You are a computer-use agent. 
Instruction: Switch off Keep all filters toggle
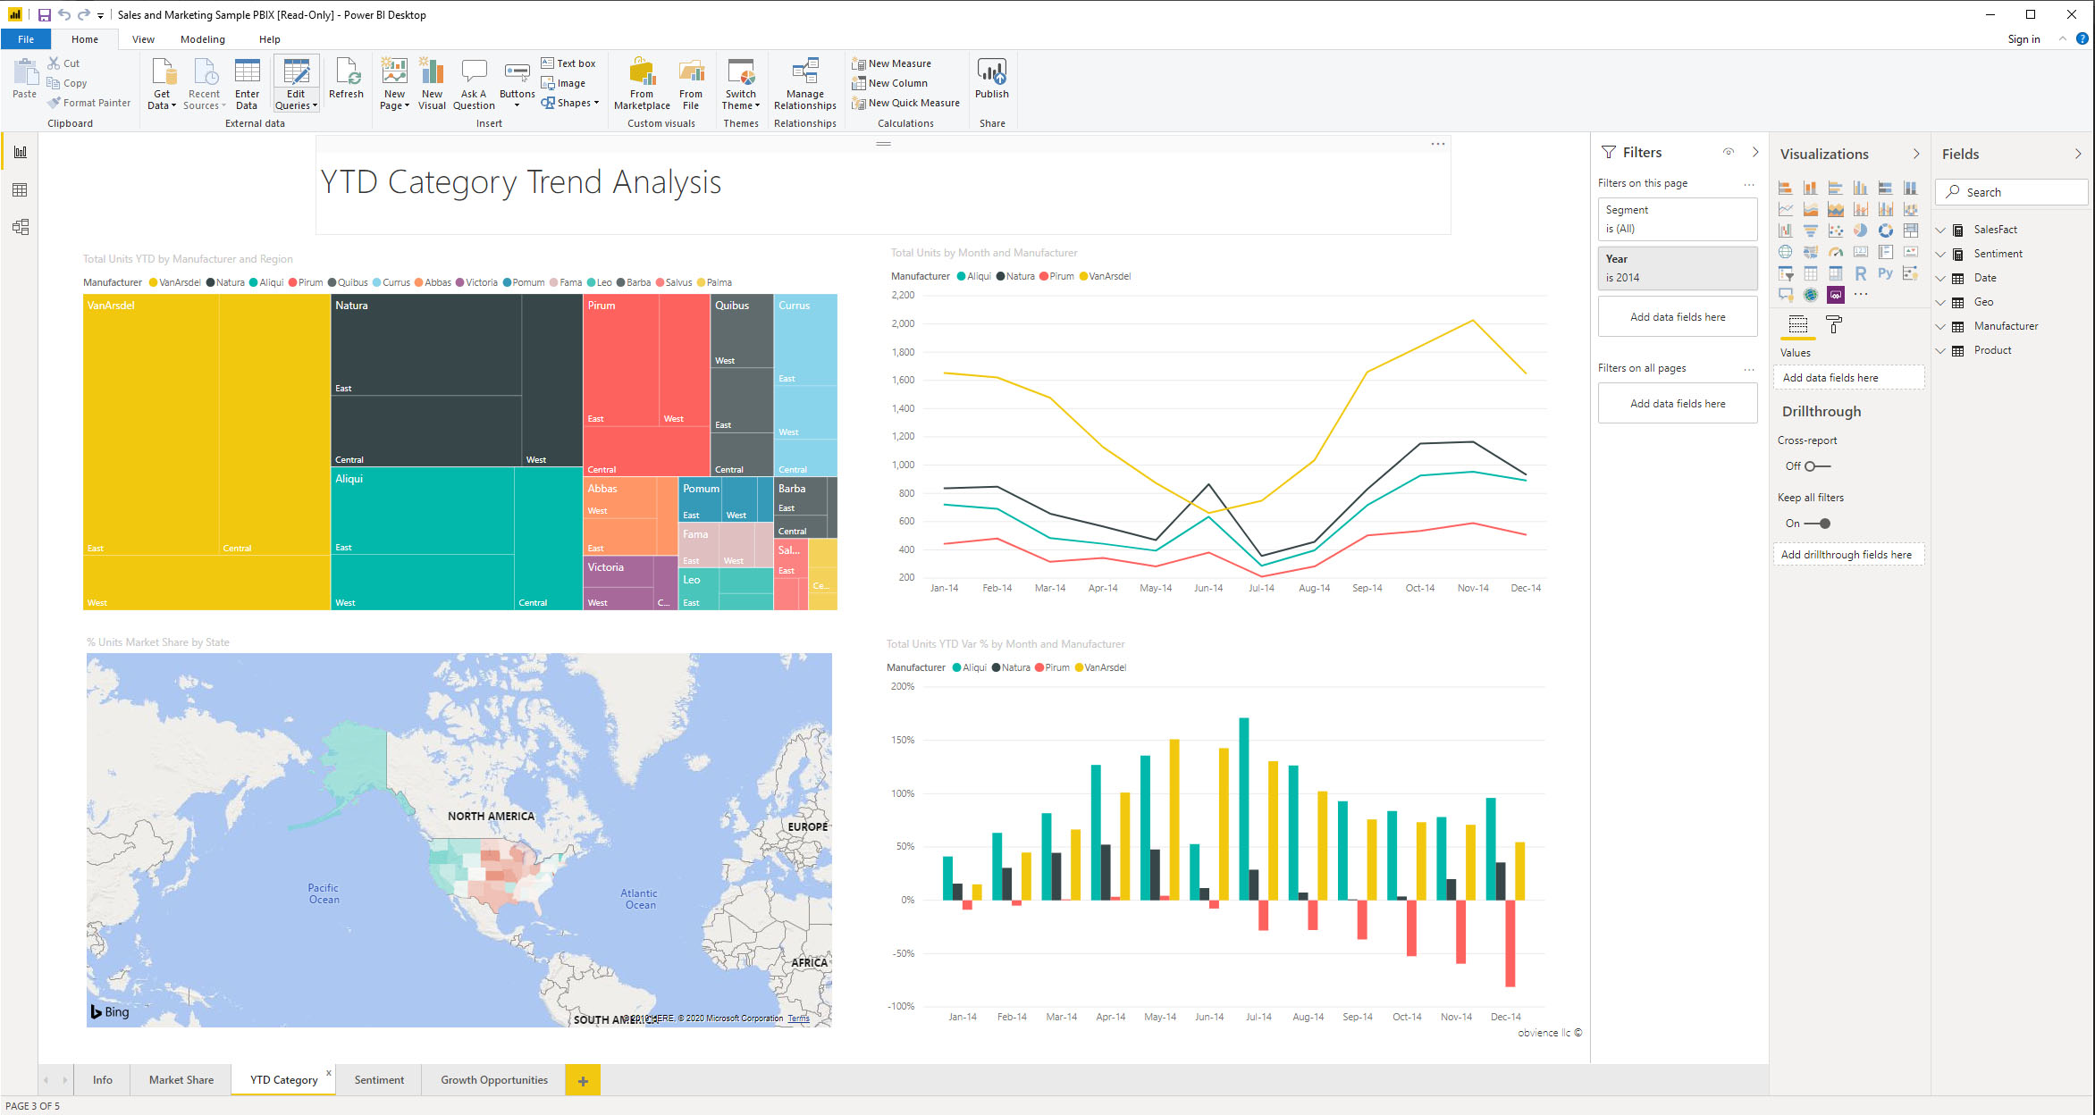click(1817, 524)
